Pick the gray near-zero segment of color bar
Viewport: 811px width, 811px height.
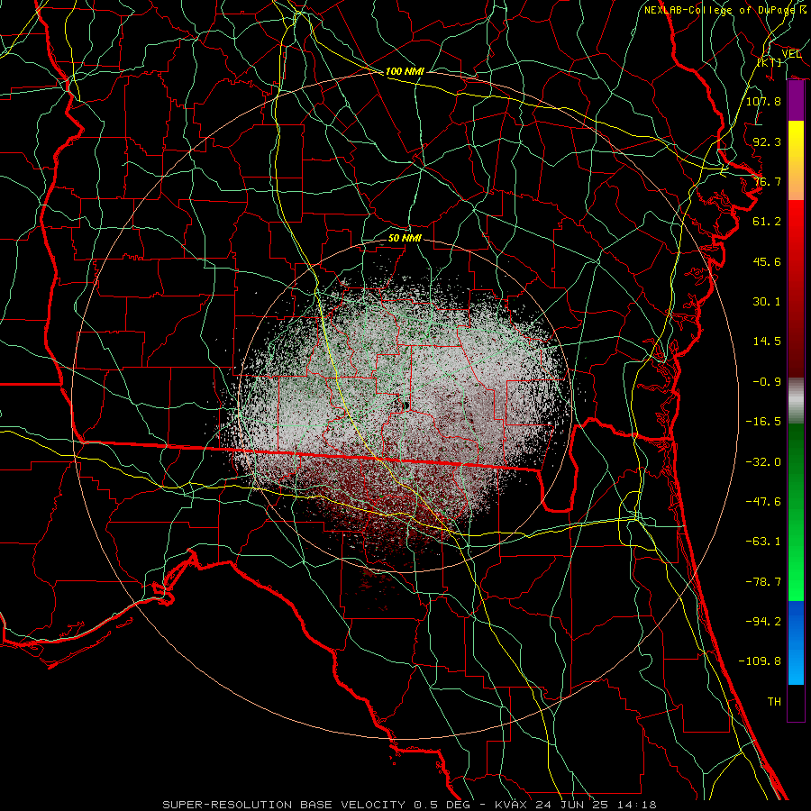(x=796, y=401)
